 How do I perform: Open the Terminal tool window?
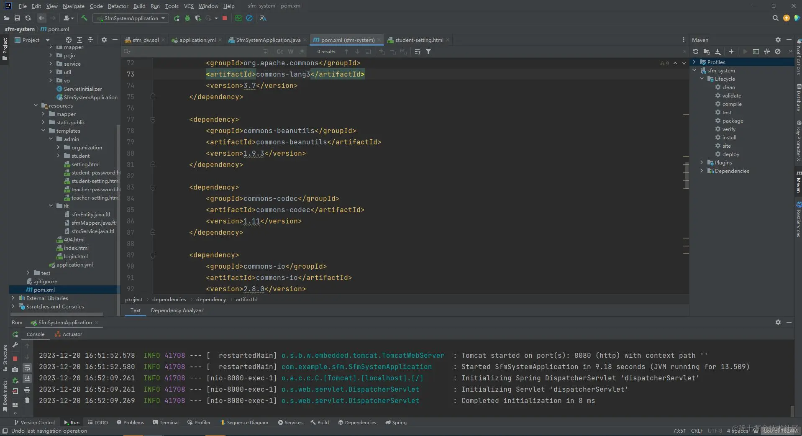pyautogui.click(x=166, y=422)
